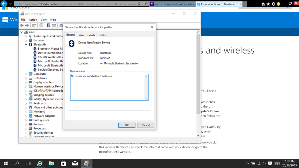Collapse the asus root node
This screenshot has height=168, width=299.
[22, 32]
